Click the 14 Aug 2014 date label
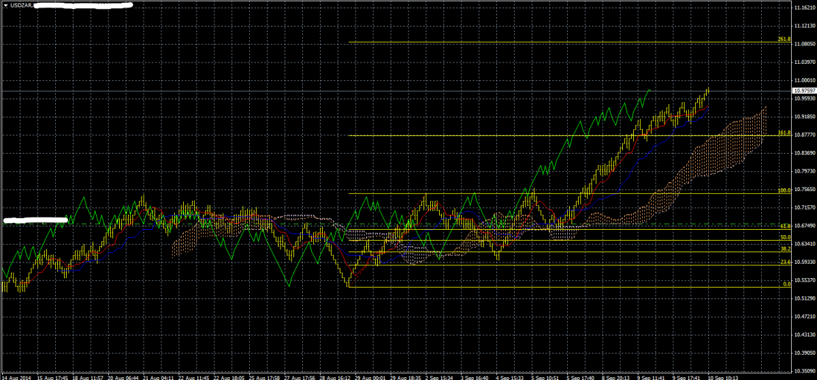The image size is (817, 380). [x=15, y=377]
